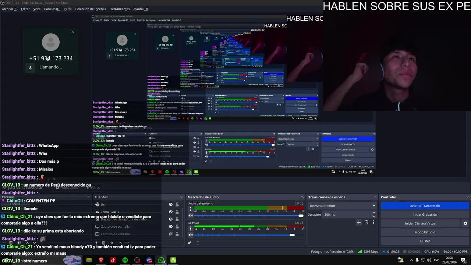Click Iniciar Cámara Virtual button

tap(421, 223)
